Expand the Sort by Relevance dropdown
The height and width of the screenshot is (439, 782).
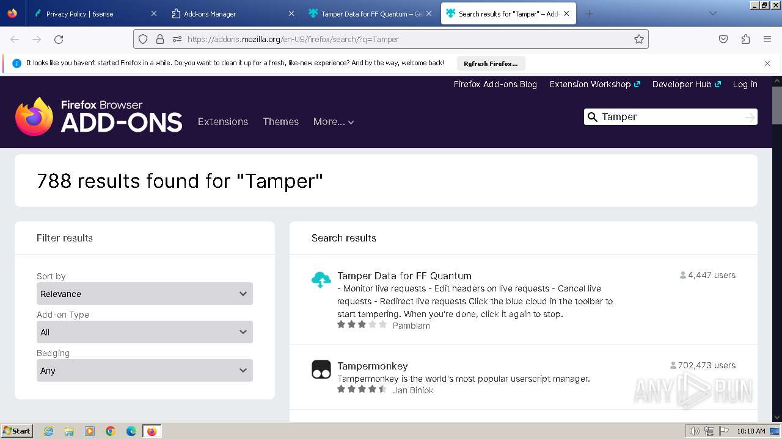click(145, 294)
